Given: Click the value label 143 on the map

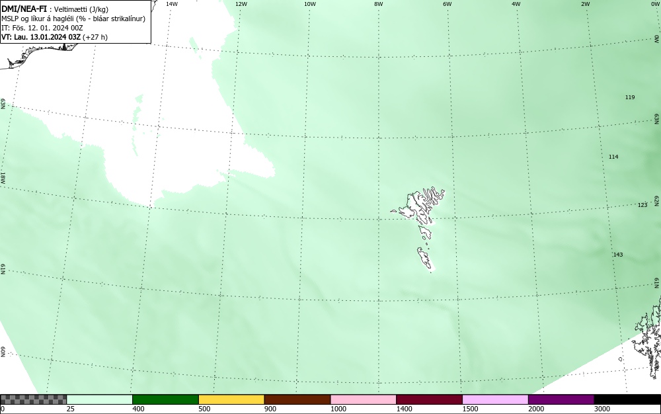Looking at the screenshot, I should 618,255.
